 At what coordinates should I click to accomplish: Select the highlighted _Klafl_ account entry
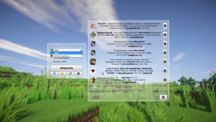pos(66,53)
